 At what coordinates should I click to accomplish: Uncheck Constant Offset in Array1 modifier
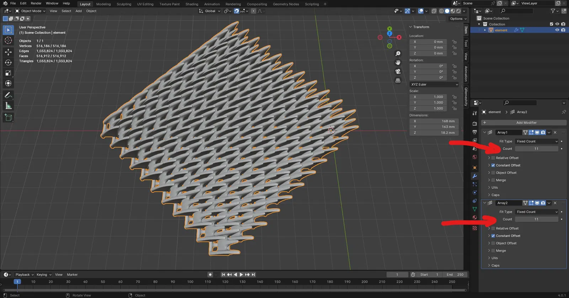[493, 165]
